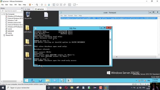
Task: Click host volume speaker tray icon
Action: pos(140,88)
